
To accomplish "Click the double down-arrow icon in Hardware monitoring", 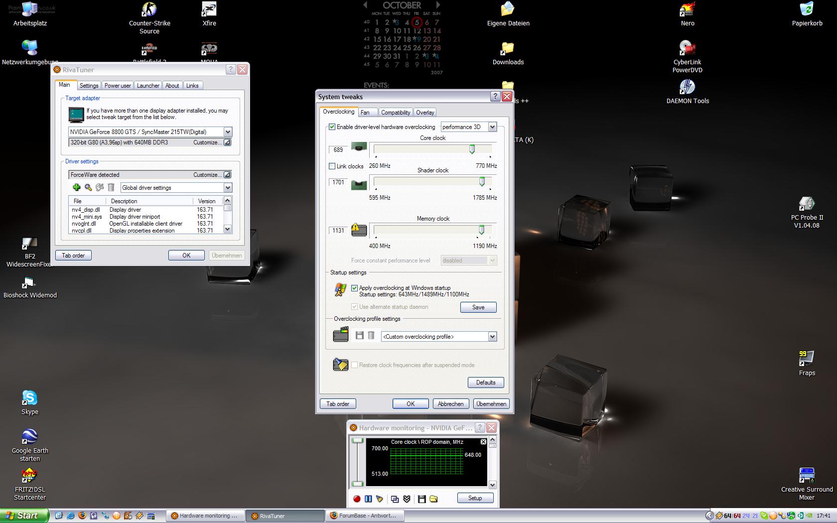I will tap(407, 499).
